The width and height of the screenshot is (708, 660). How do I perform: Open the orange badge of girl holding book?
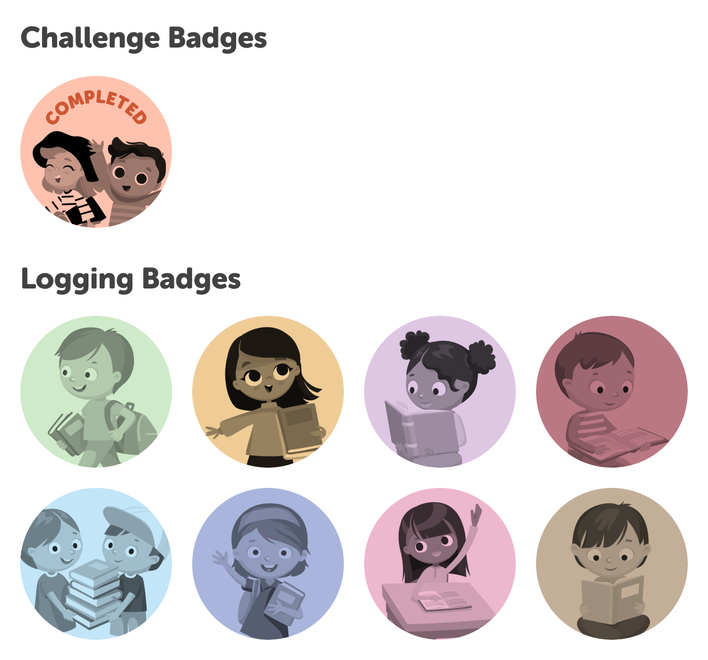click(x=268, y=392)
